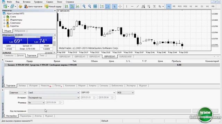The height and width of the screenshot is (124, 222).
Task: Switch to H1 timeframe
Action: click(x=191, y=7)
